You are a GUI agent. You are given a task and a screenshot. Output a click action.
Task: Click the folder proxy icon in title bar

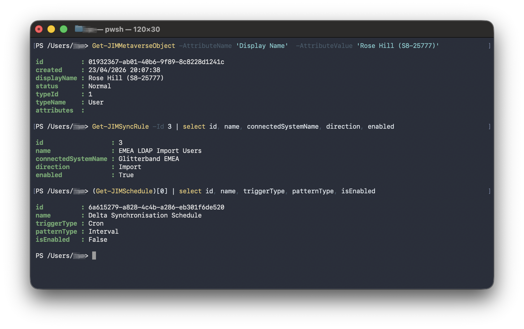click(x=79, y=29)
